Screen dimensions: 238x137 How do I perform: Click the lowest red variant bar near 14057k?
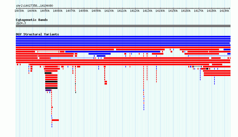tap(55, 120)
